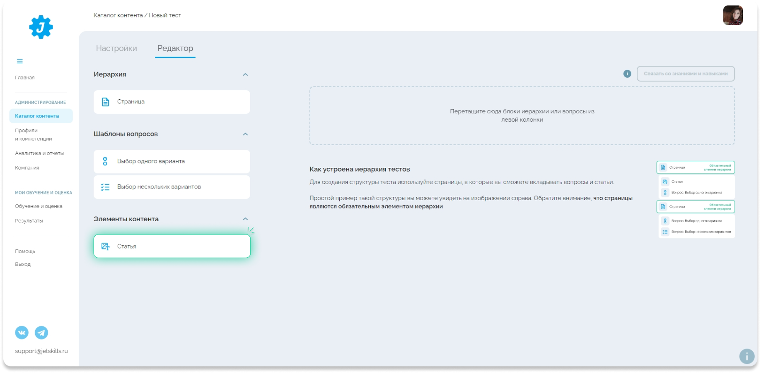Switch to the Настройки tab
Viewport: 761px width, 373px height.
coord(116,48)
